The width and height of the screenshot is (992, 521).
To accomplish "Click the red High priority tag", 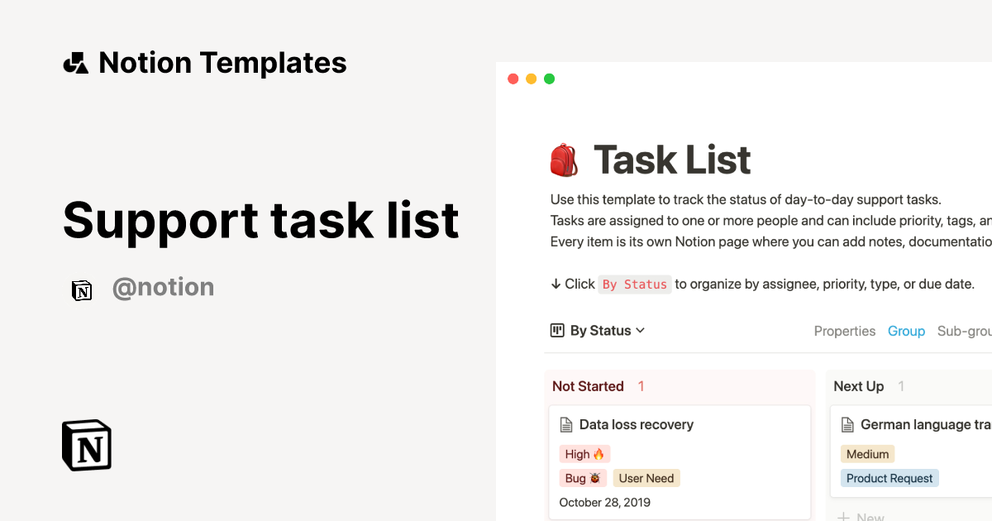I will click(x=584, y=454).
